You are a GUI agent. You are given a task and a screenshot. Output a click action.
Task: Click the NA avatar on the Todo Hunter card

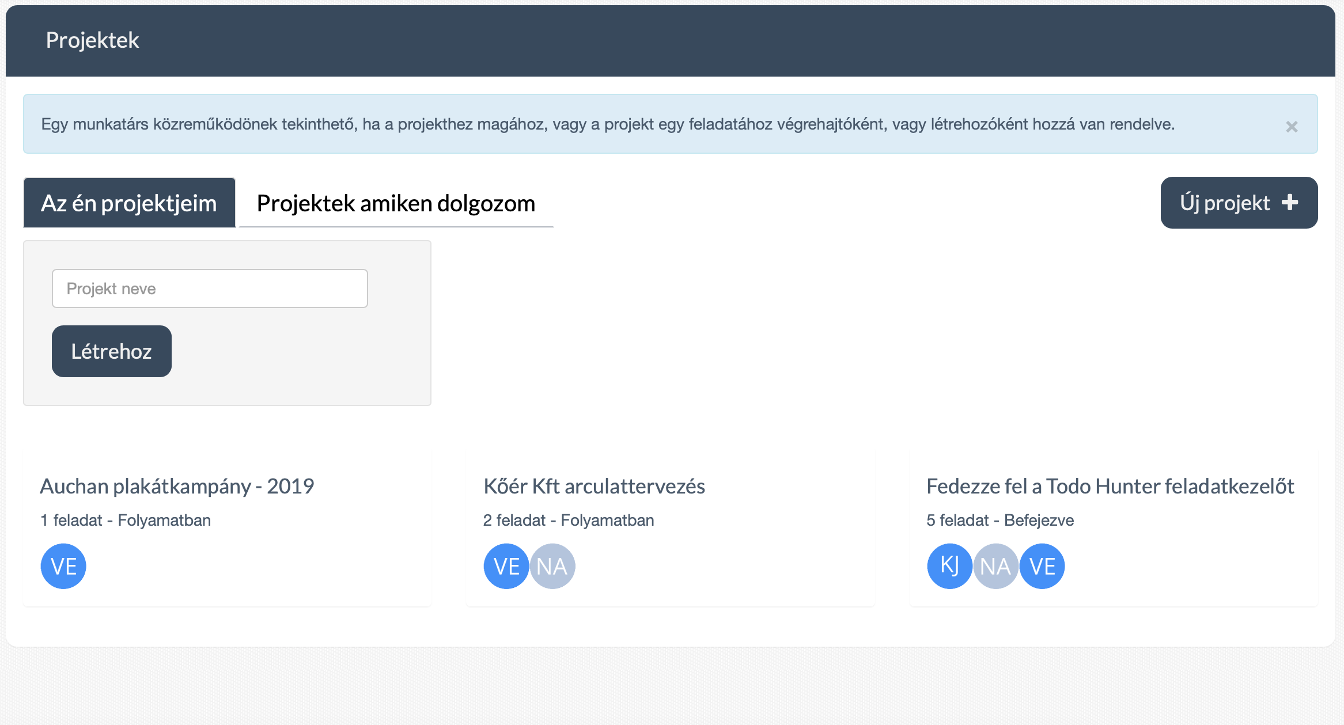995,566
